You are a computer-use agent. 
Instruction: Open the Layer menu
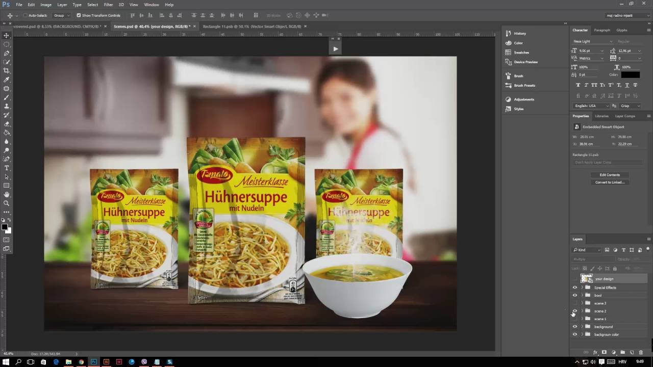tap(62, 5)
